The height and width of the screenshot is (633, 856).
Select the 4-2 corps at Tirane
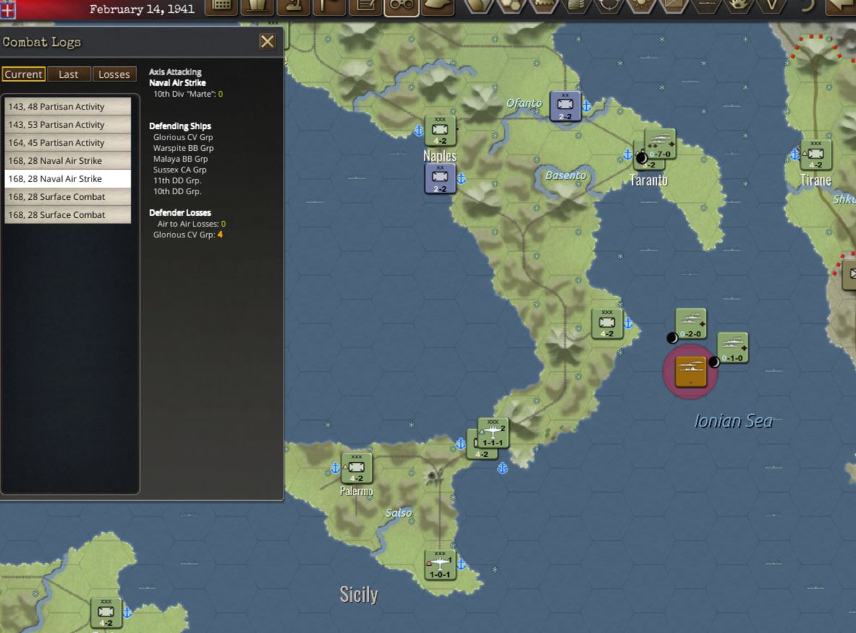816,155
